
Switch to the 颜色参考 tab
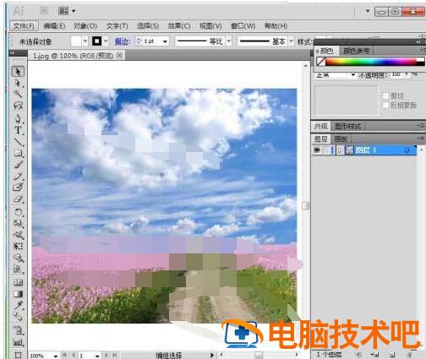[x=357, y=51]
